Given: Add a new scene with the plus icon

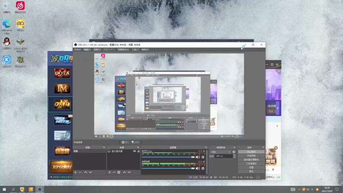Looking at the screenshot, I should (75, 172).
